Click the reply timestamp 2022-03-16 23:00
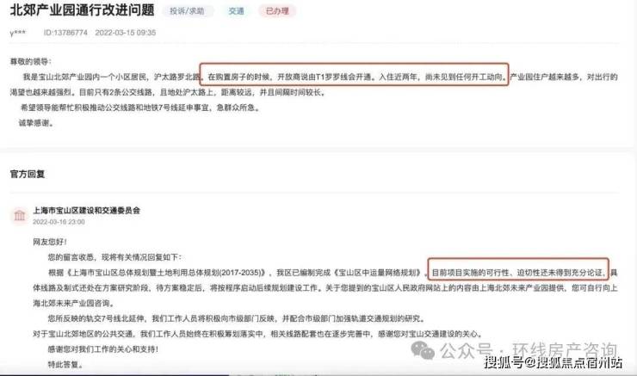 (x=59, y=222)
